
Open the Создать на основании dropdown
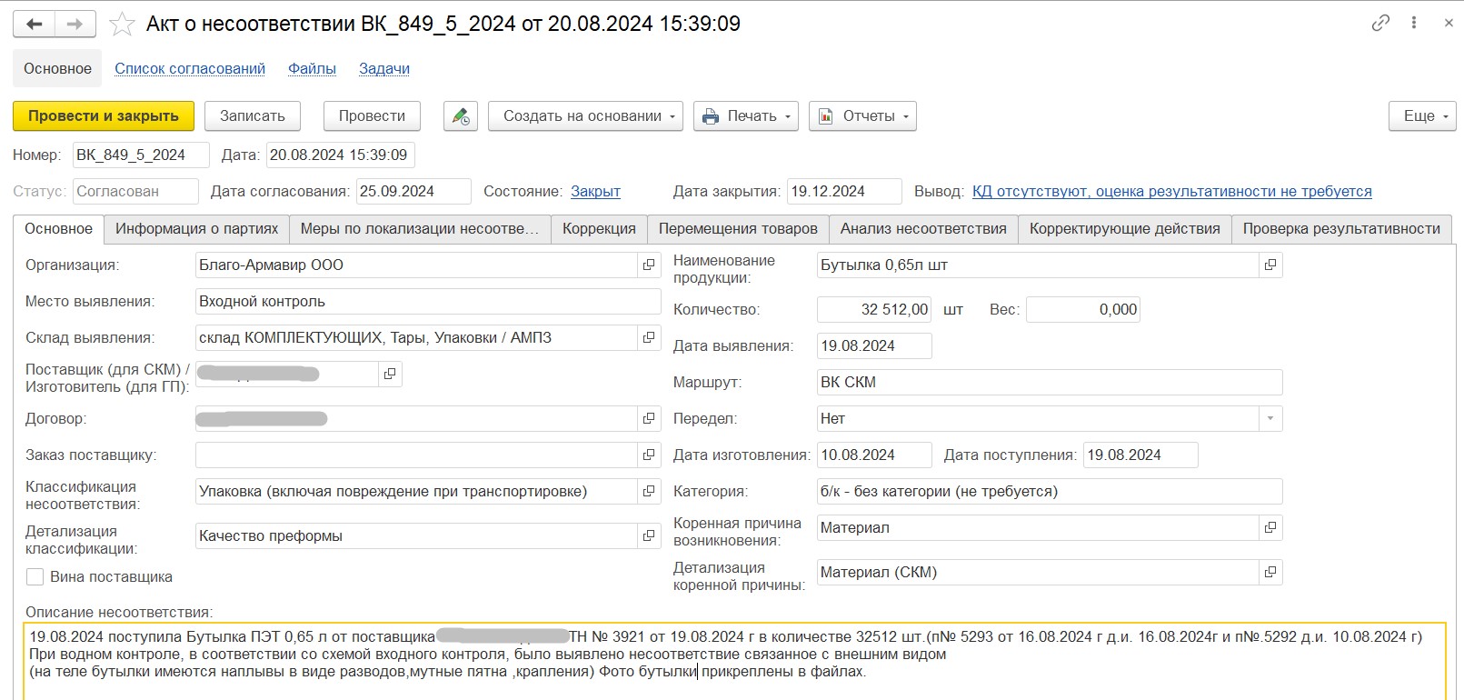coord(585,116)
